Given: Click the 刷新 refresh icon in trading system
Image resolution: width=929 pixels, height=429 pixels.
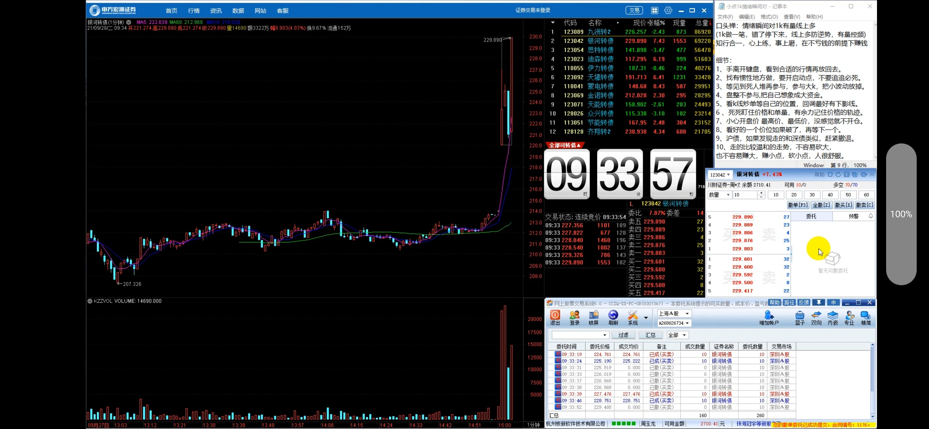Looking at the screenshot, I should pos(613,318).
